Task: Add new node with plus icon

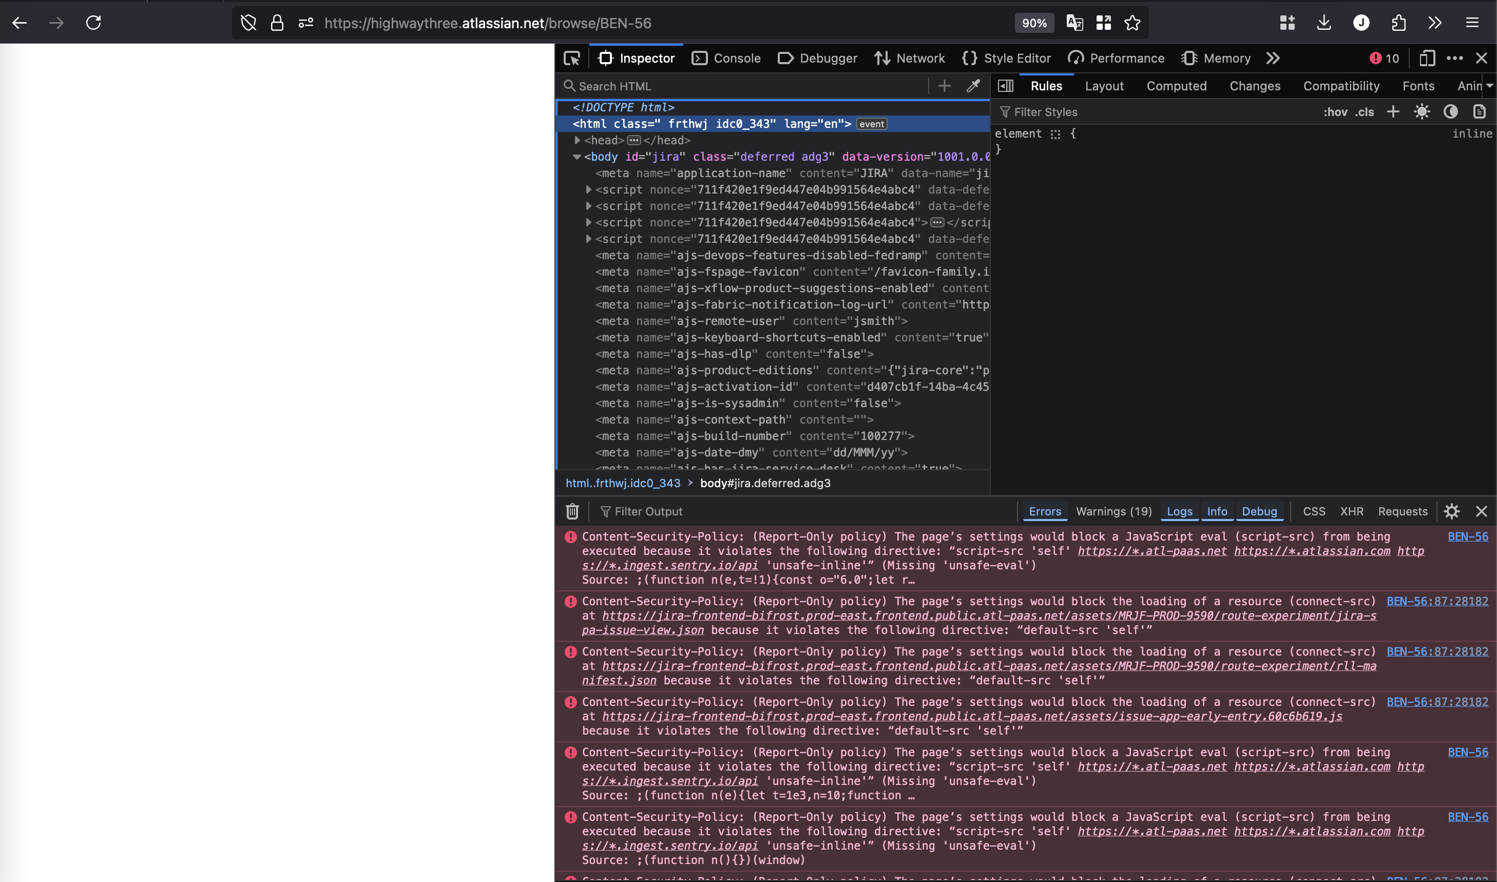Action: click(x=944, y=86)
